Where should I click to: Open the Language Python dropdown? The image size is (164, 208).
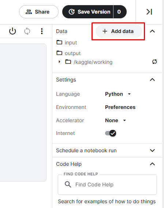click(x=118, y=94)
